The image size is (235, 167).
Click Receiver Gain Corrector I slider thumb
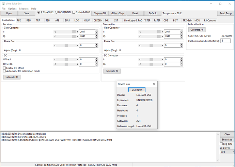[x=74, y=32]
